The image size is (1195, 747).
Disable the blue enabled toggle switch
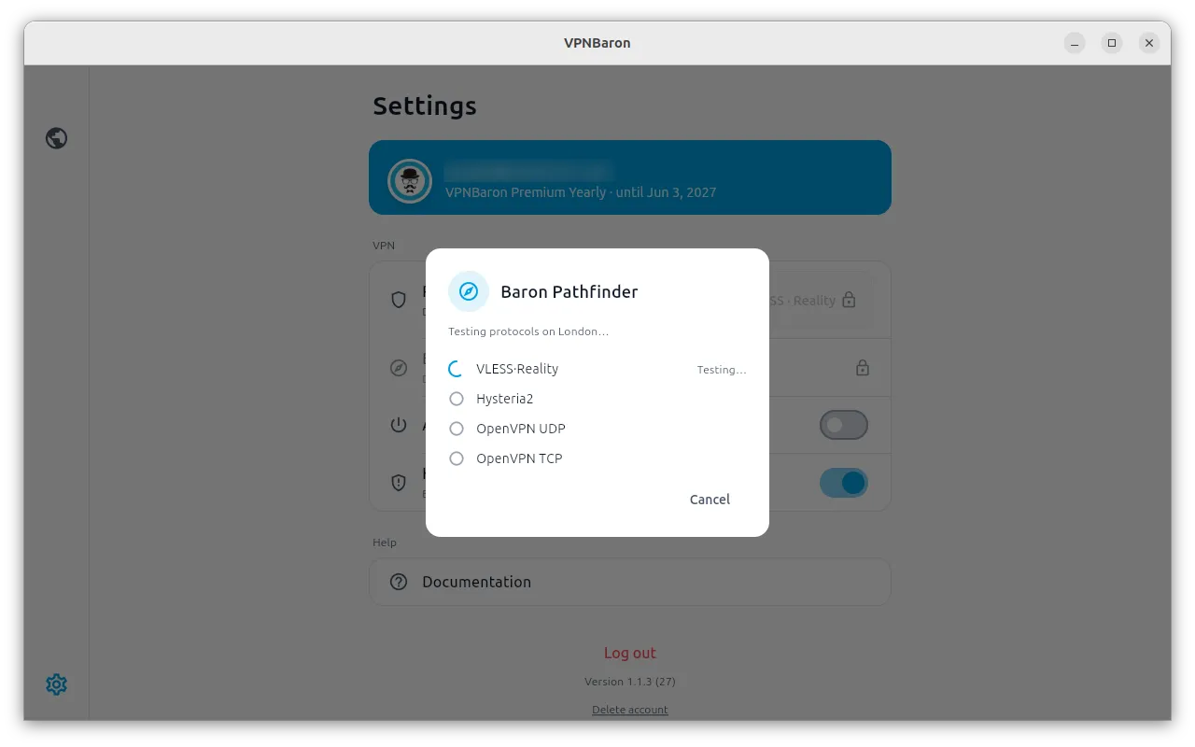(844, 483)
